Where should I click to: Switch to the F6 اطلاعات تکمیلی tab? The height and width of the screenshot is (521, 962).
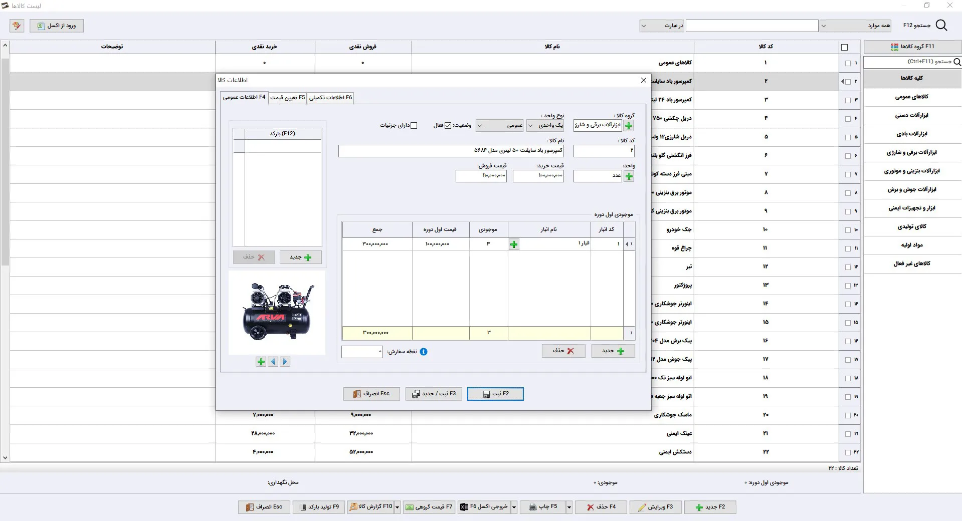pos(330,98)
